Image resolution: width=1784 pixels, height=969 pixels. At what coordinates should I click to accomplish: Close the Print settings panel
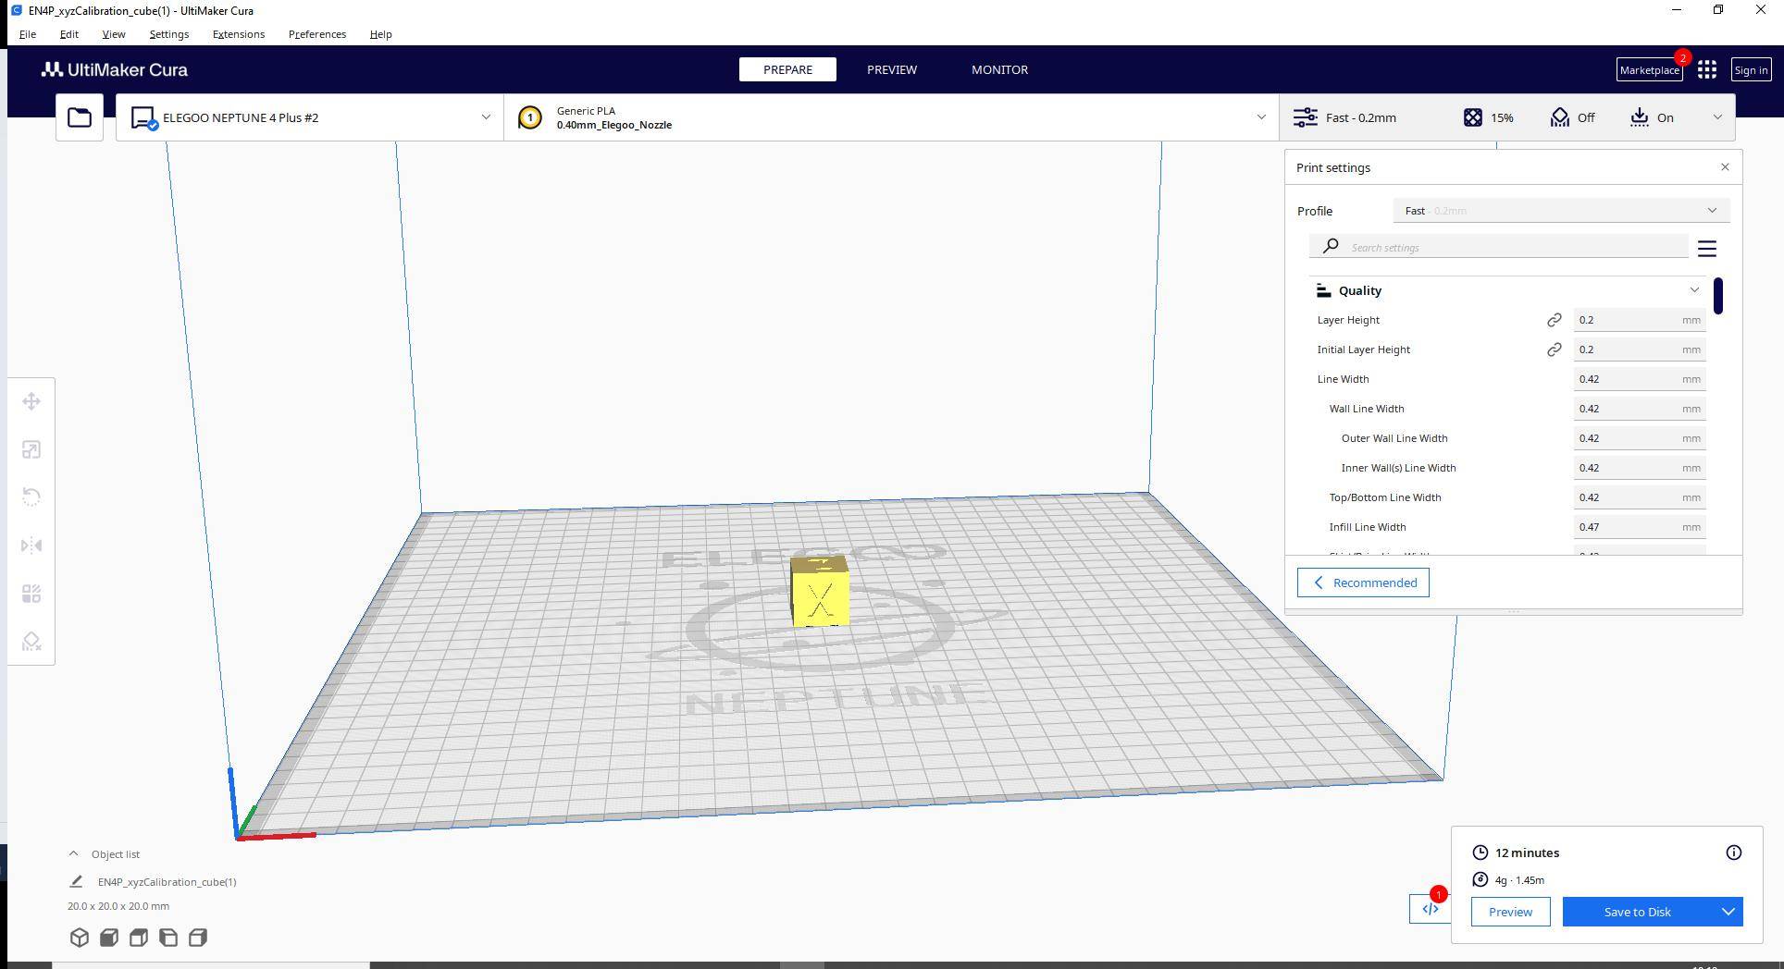(x=1725, y=167)
